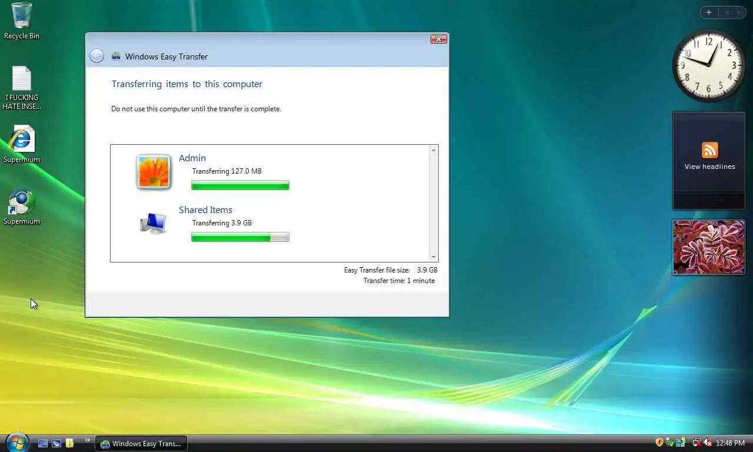753x452 pixels.
Task: Click the slideshow gadget leaf picture
Action: (708, 247)
